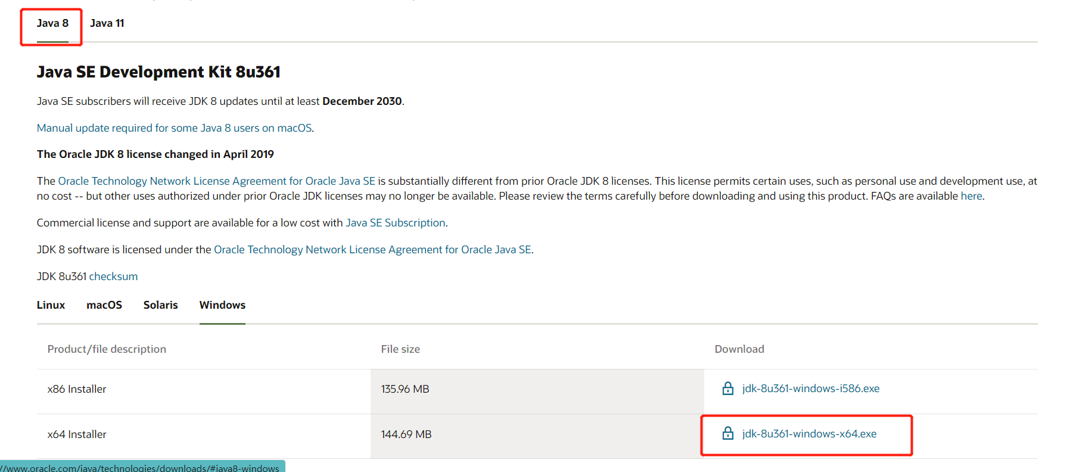Viewport: 1073px width, 472px height.
Task: Click 'The Oracle JDK 8 license changed in April 2019' heading
Action: pos(155,154)
